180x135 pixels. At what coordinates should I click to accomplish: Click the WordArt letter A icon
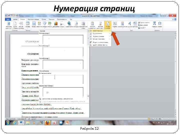[130, 25]
